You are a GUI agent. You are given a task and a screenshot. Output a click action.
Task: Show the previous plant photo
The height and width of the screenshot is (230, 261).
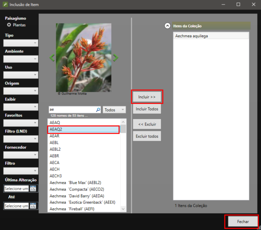52,58
